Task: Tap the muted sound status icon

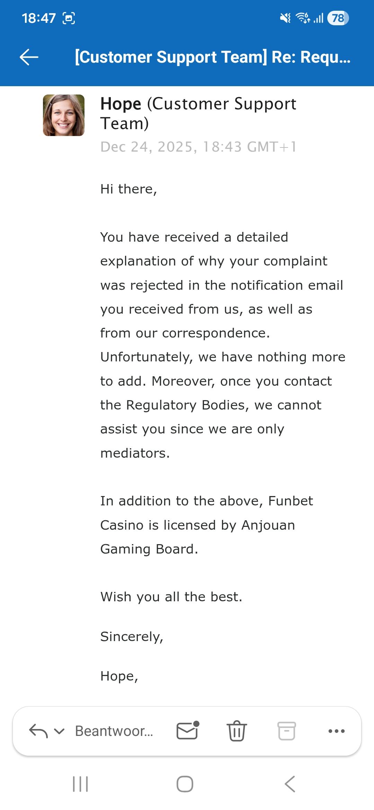Action: click(285, 18)
